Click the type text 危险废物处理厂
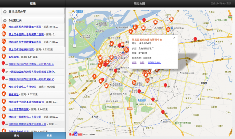The height and width of the screenshot is (139, 235). [x=146, y=49]
